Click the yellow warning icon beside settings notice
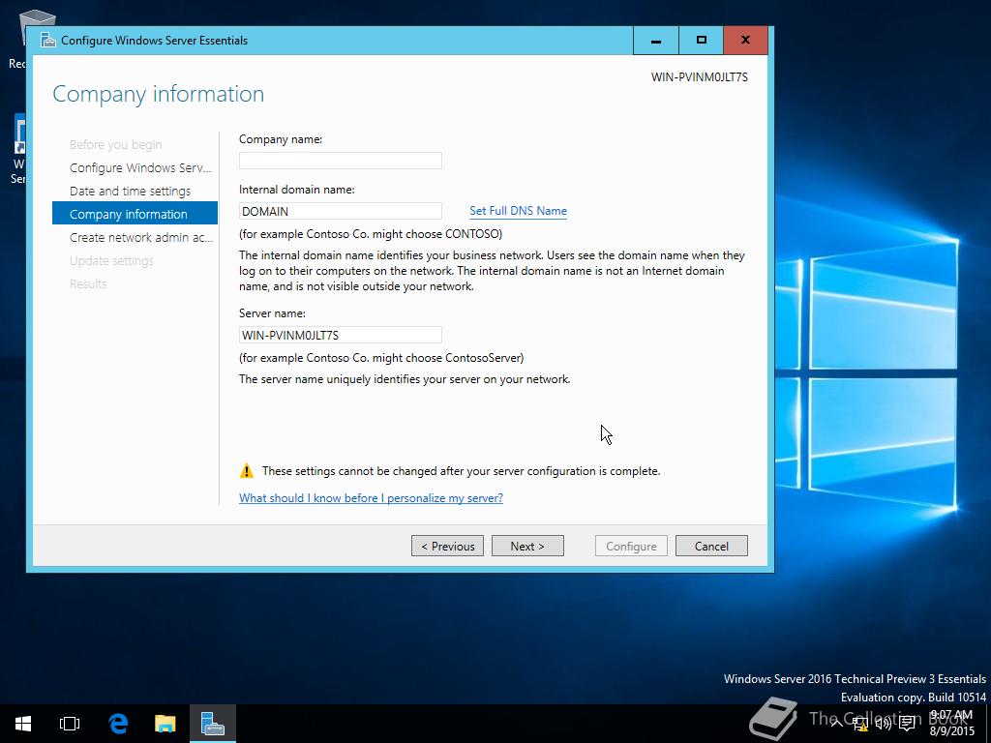 pyautogui.click(x=247, y=471)
